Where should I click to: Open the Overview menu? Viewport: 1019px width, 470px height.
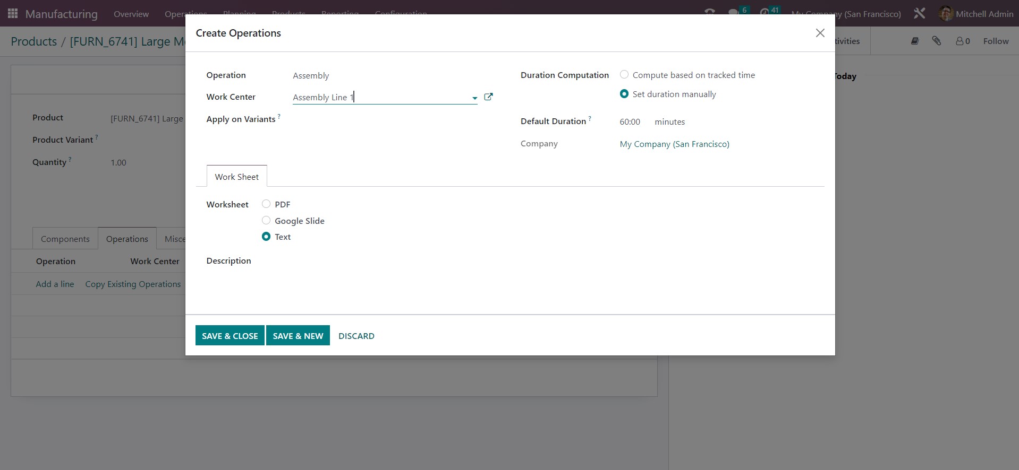[131, 14]
